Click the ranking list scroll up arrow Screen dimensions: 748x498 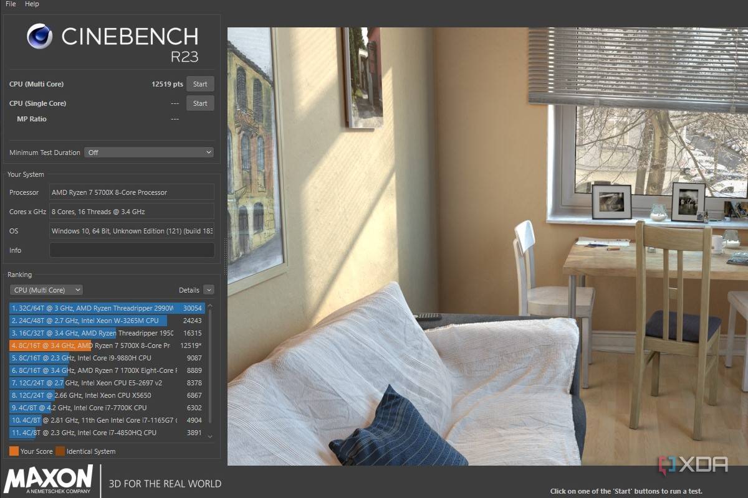click(x=210, y=306)
